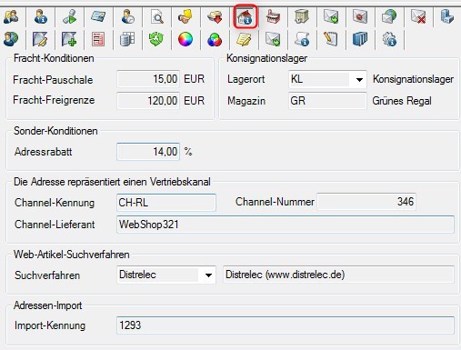Viewport: 461px width, 350px height.
Task: Click the Fracht-Freigrenze amount field
Action: (148, 101)
